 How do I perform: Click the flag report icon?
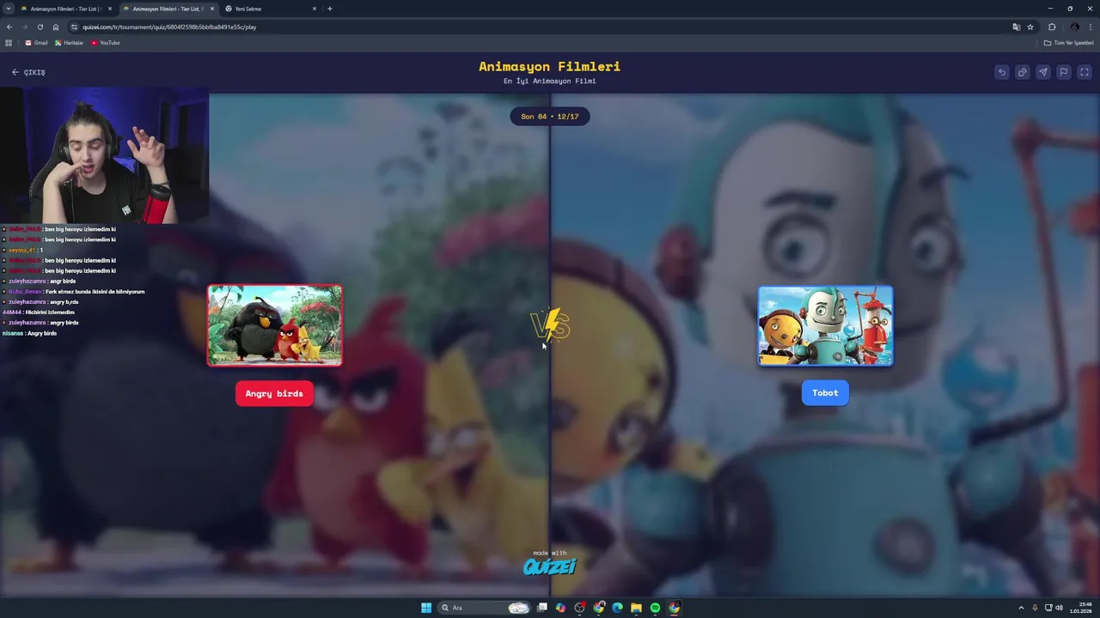tap(1063, 72)
